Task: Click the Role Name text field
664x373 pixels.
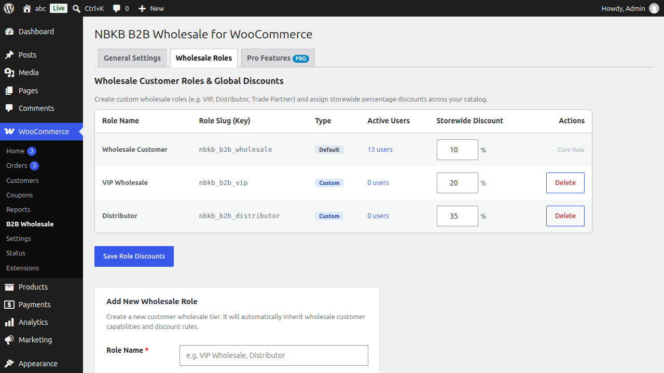Action: [x=274, y=355]
